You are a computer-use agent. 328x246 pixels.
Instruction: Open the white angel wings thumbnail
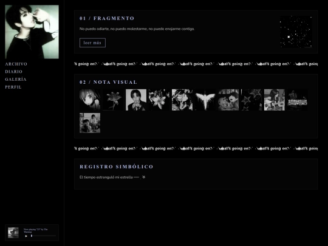205,100
